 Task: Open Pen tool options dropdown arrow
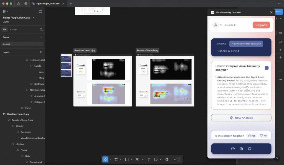tap(142, 159)
